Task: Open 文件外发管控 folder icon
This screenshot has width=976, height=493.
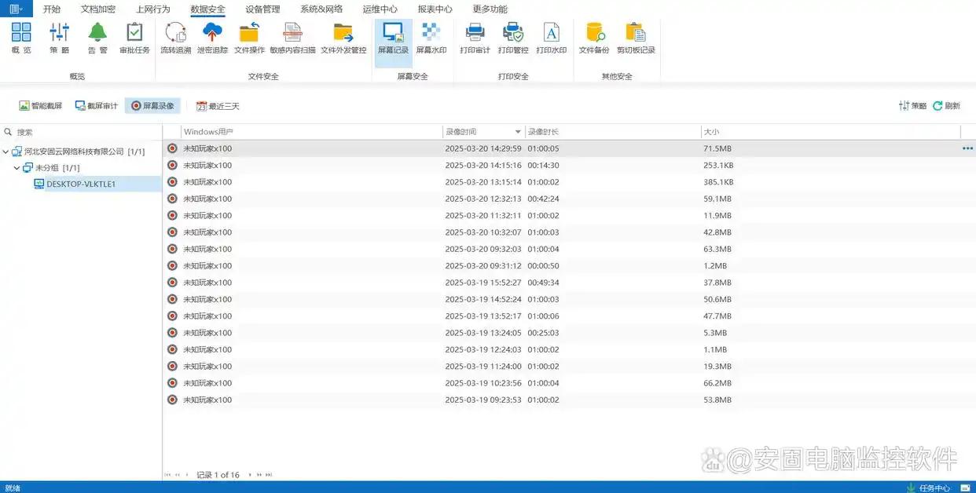Action: coord(343,38)
